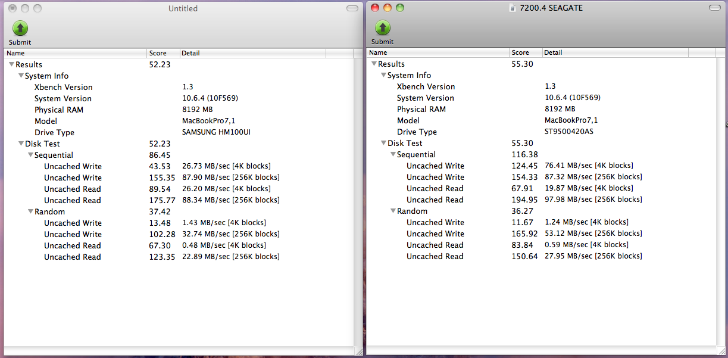Click 26.20 MB/sec [4K blocks] detail
This screenshot has width=728, height=358.
(226, 189)
